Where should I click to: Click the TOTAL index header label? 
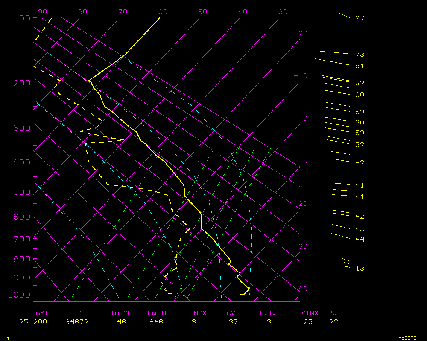(x=121, y=313)
